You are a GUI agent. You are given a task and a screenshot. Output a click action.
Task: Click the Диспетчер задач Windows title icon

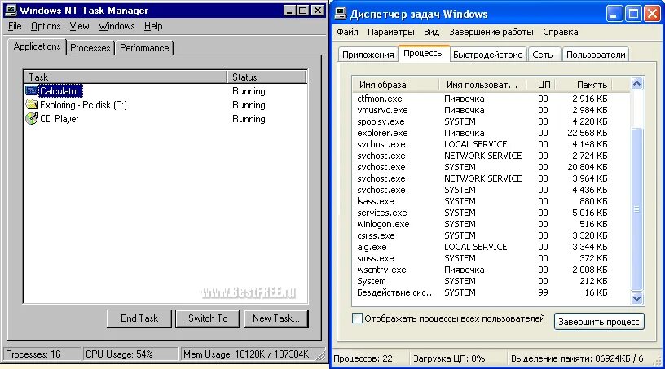click(340, 14)
